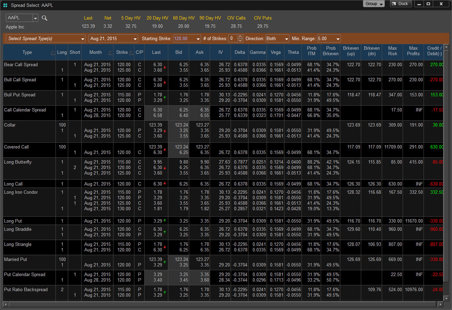452x310 pixels.
Task: Open the AAPL symbol dropdown
Action: [35, 18]
